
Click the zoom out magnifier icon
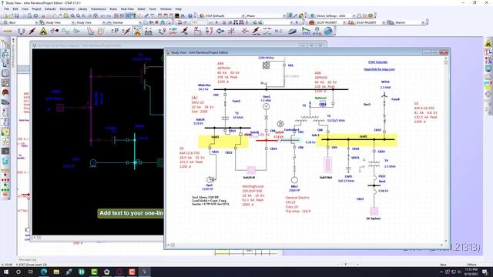[79, 15]
